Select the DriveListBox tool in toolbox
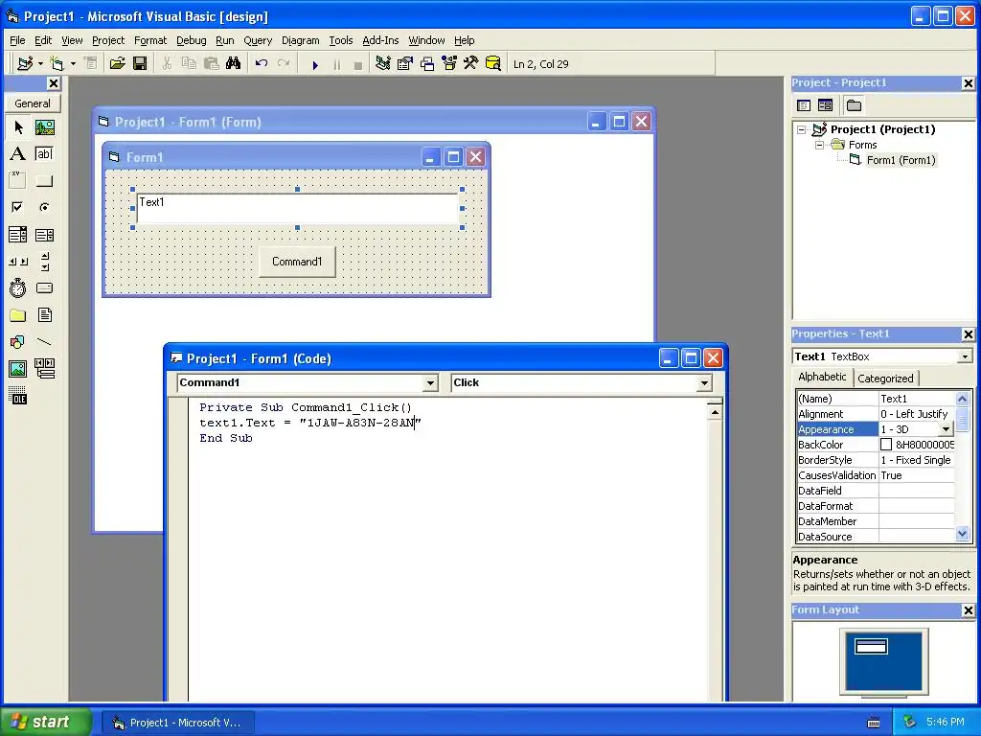 point(44,287)
